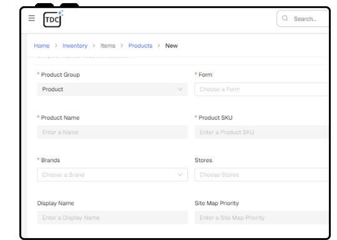The image size is (337, 240).
Task: Click the Stores label
Action: point(203,160)
